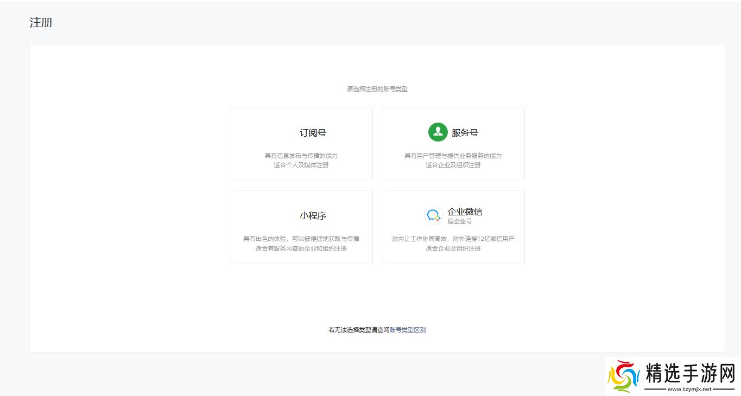Click the 小程序 description about 出色的体验

(301, 239)
